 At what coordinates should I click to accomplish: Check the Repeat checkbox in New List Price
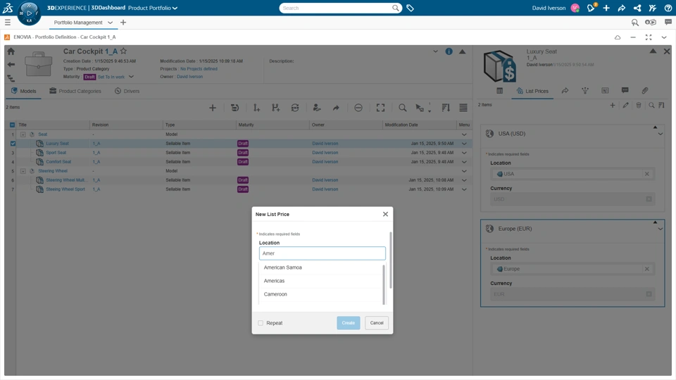tap(261, 323)
